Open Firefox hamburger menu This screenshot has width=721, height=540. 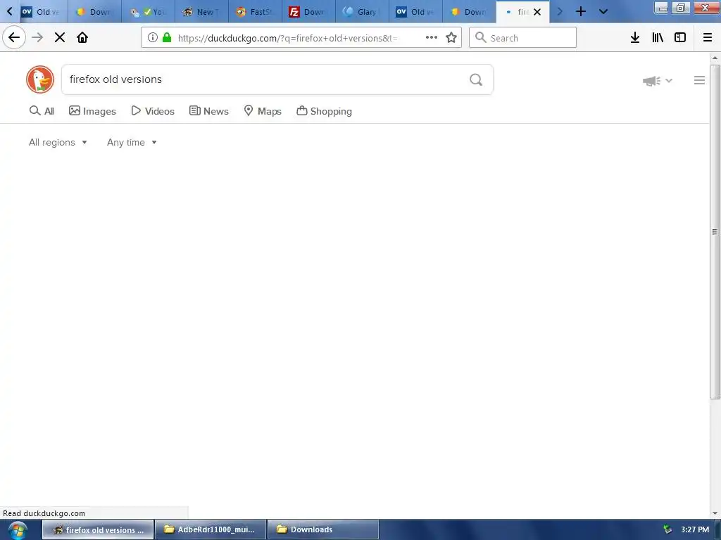(708, 38)
